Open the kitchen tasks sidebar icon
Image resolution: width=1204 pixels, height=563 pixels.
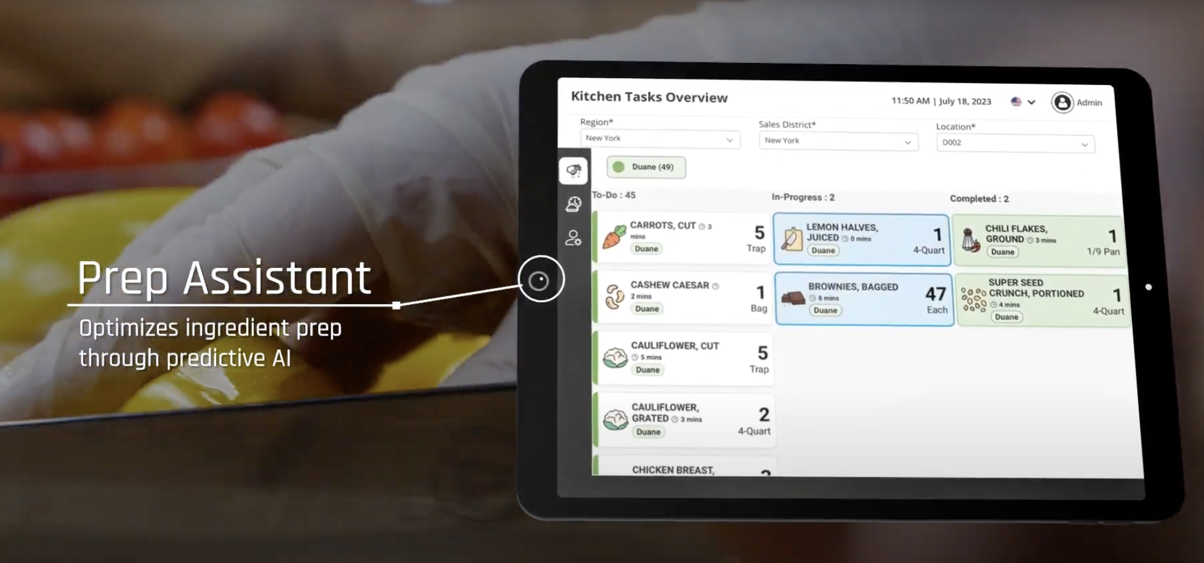point(574,171)
